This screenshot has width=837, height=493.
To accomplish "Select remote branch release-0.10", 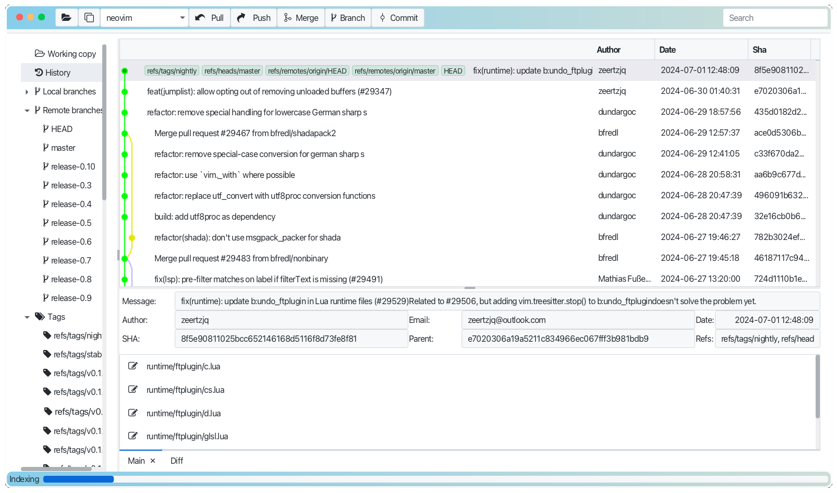I will click(x=73, y=166).
